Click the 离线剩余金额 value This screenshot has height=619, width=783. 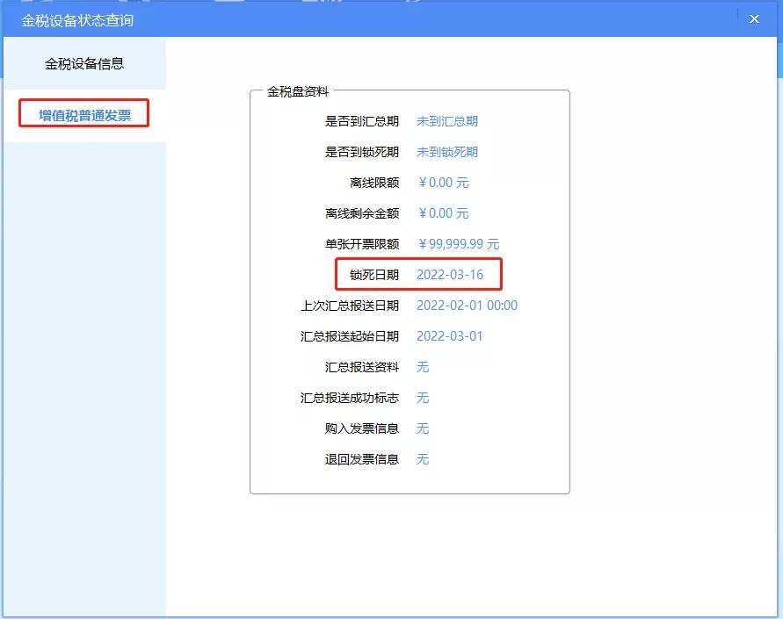[443, 213]
